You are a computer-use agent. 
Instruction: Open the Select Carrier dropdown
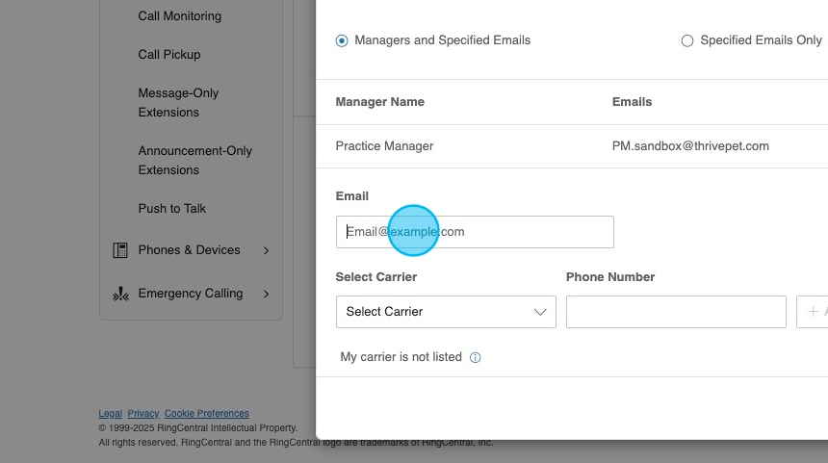click(x=445, y=312)
